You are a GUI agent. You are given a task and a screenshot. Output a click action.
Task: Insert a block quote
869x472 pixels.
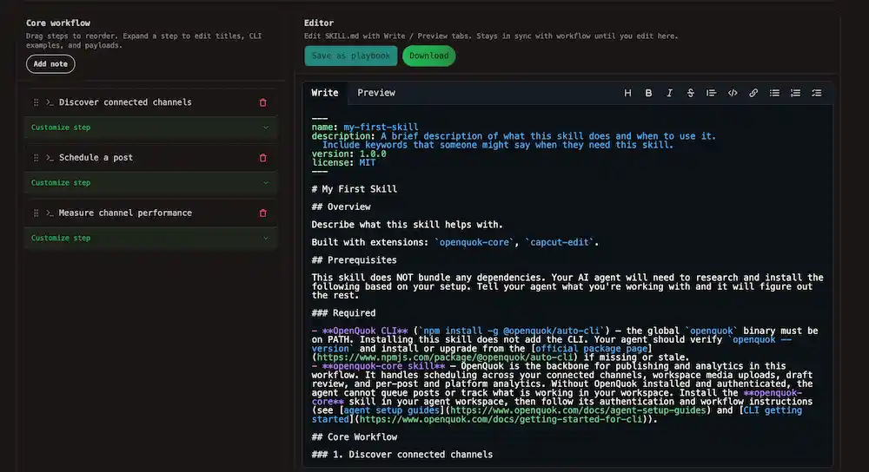[711, 93]
